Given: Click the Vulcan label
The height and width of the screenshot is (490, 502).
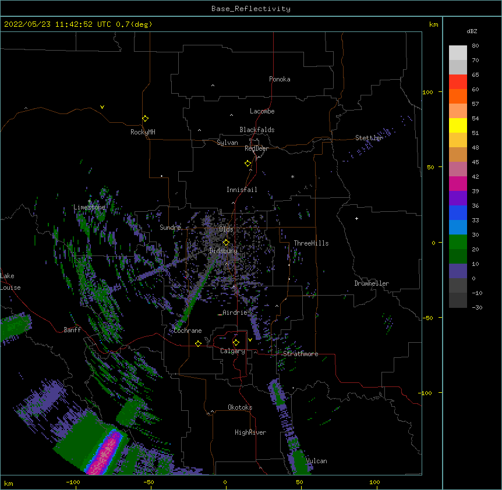Looking at the screenshot, I should 316,461.
